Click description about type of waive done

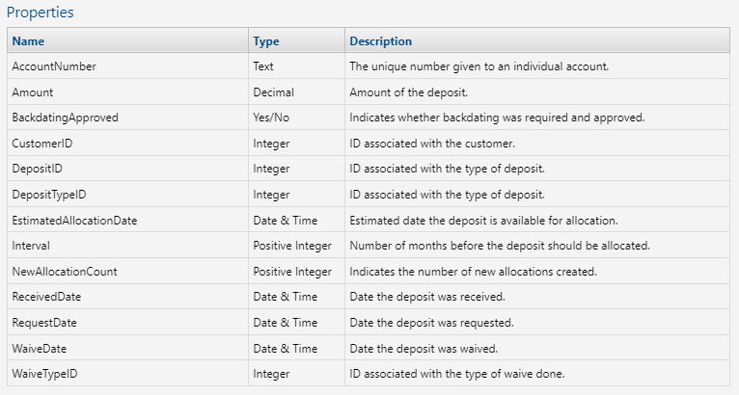tap(457, 374)
